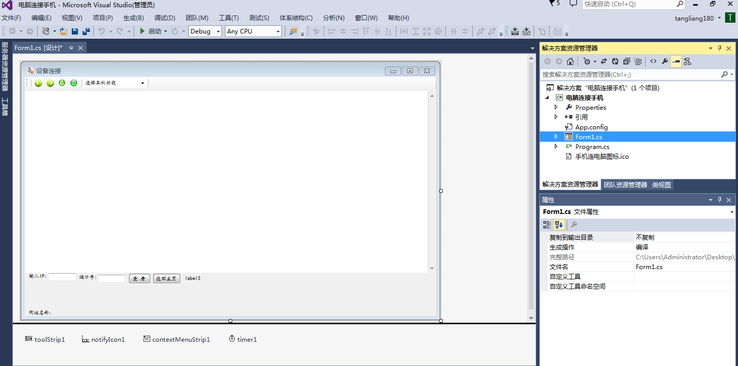The width and height of the screenshot is (738, 366).
Task: Toggle the pin on the Form1.cs tab
Action: (71, 48)
